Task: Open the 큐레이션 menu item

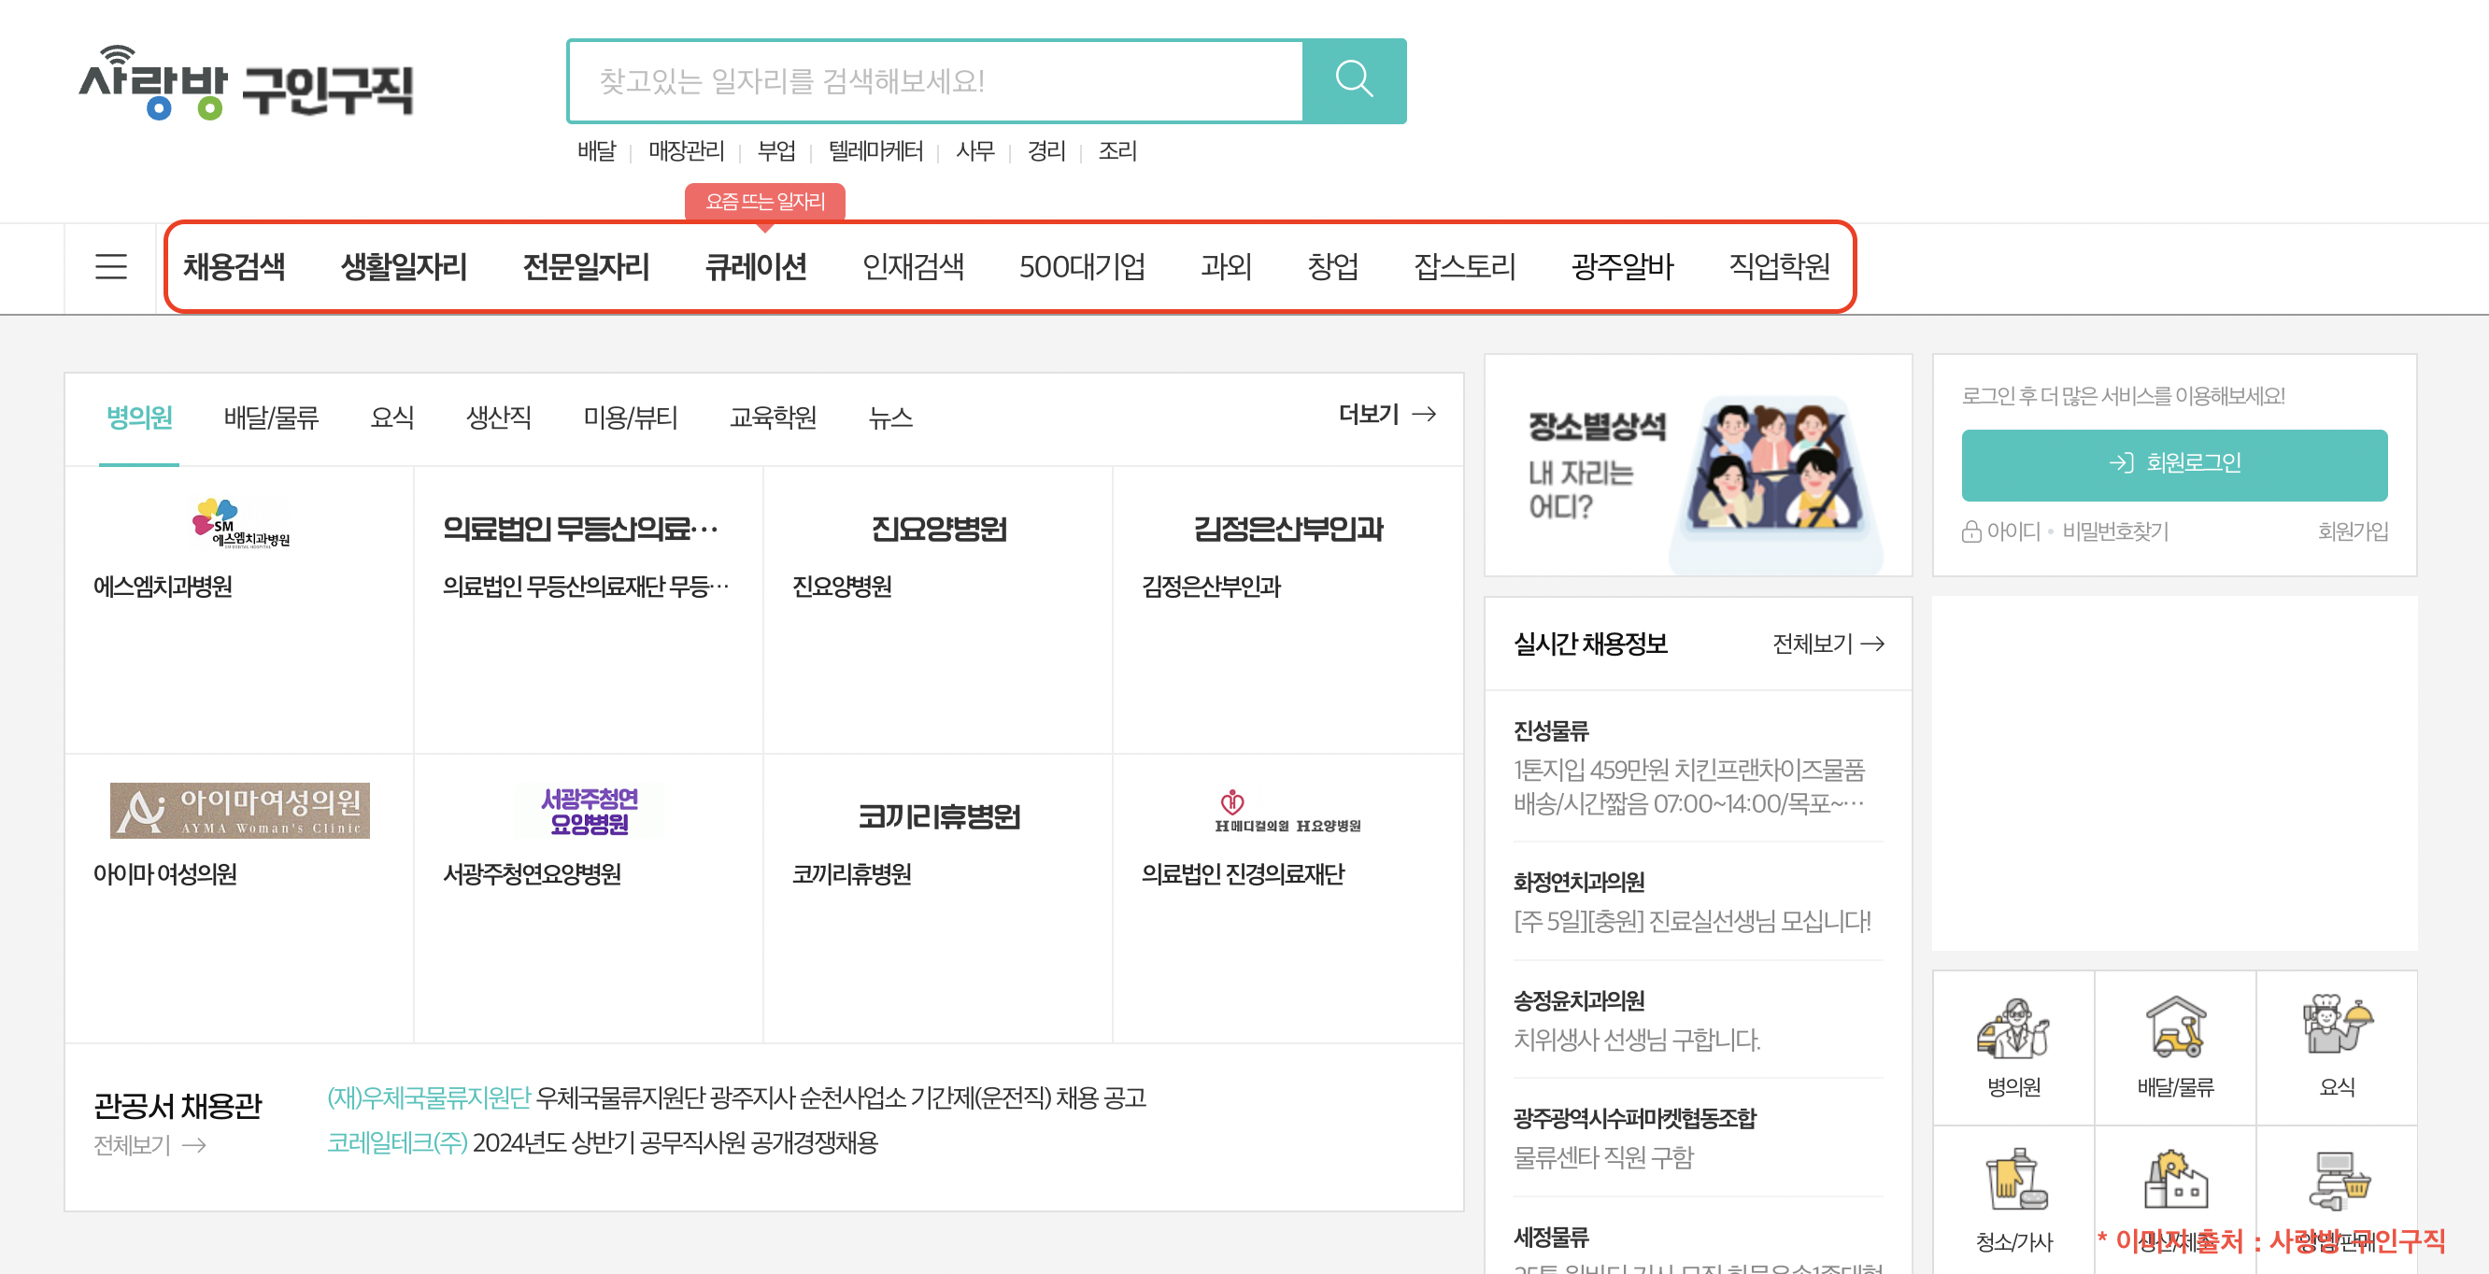Action: pyautogui.click(x=756, y=266)
